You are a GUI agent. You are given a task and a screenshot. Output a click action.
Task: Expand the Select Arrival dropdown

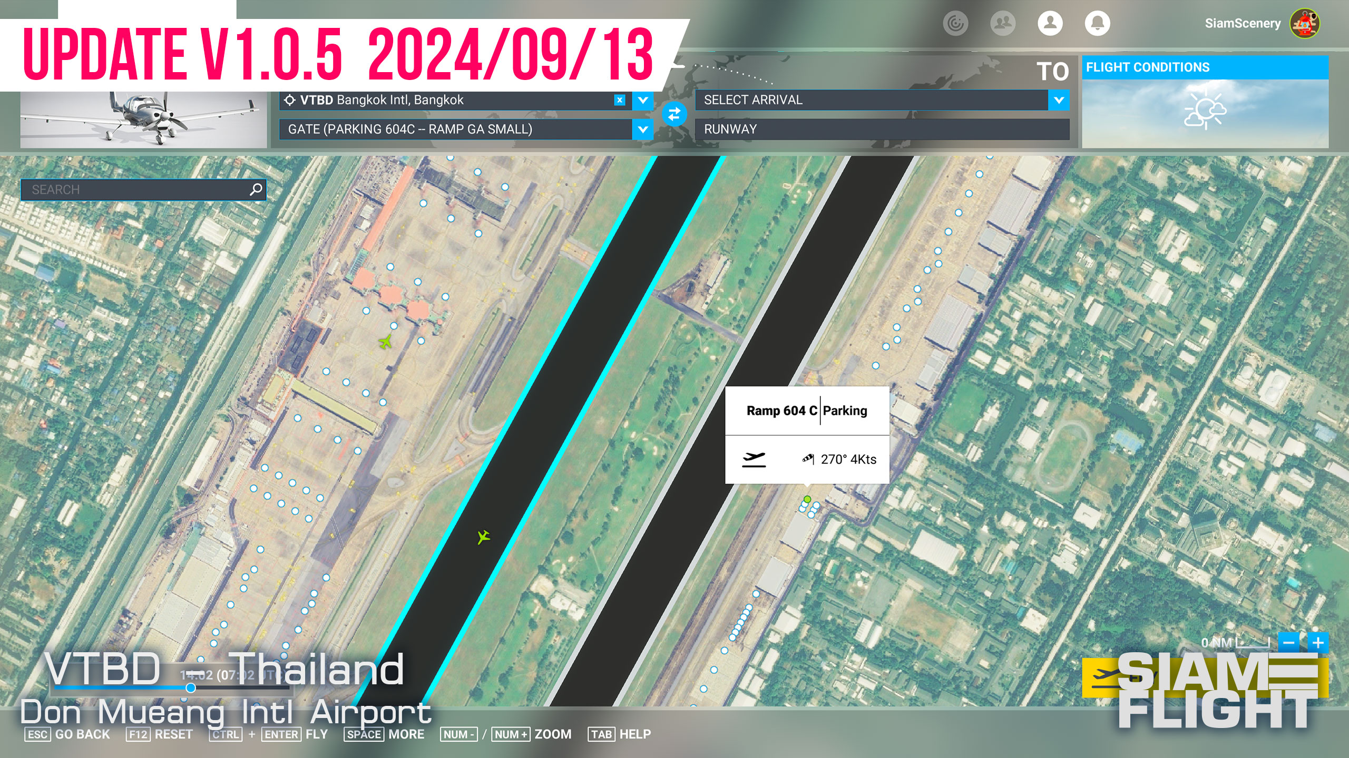[x=1059, y=100]
